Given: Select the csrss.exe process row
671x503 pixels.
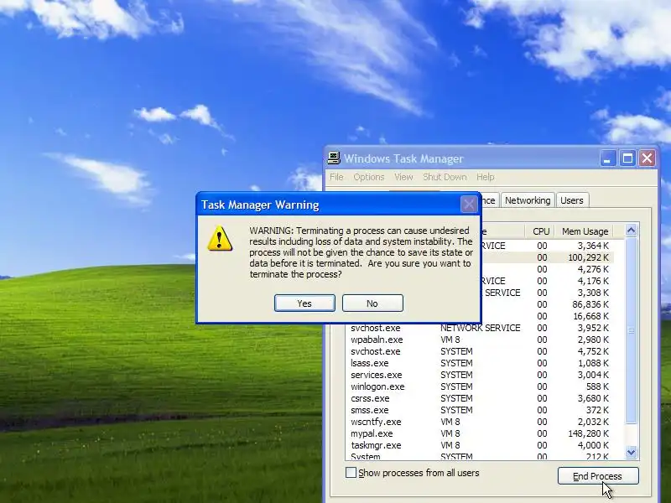Looking at the screenshot, I should point(480,398).
